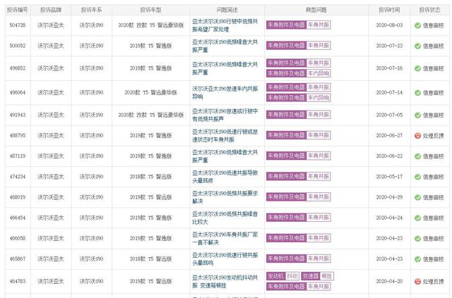Click the 投诉车系 column header
Screen dimensions: 452x298
(91, 10)
